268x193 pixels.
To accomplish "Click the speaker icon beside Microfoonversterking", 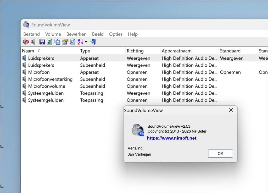I will coord(24,79).
